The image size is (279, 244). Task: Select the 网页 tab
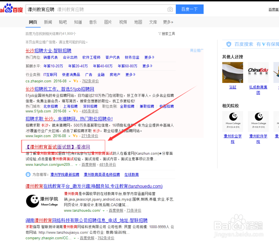click(x=33, y=22)
